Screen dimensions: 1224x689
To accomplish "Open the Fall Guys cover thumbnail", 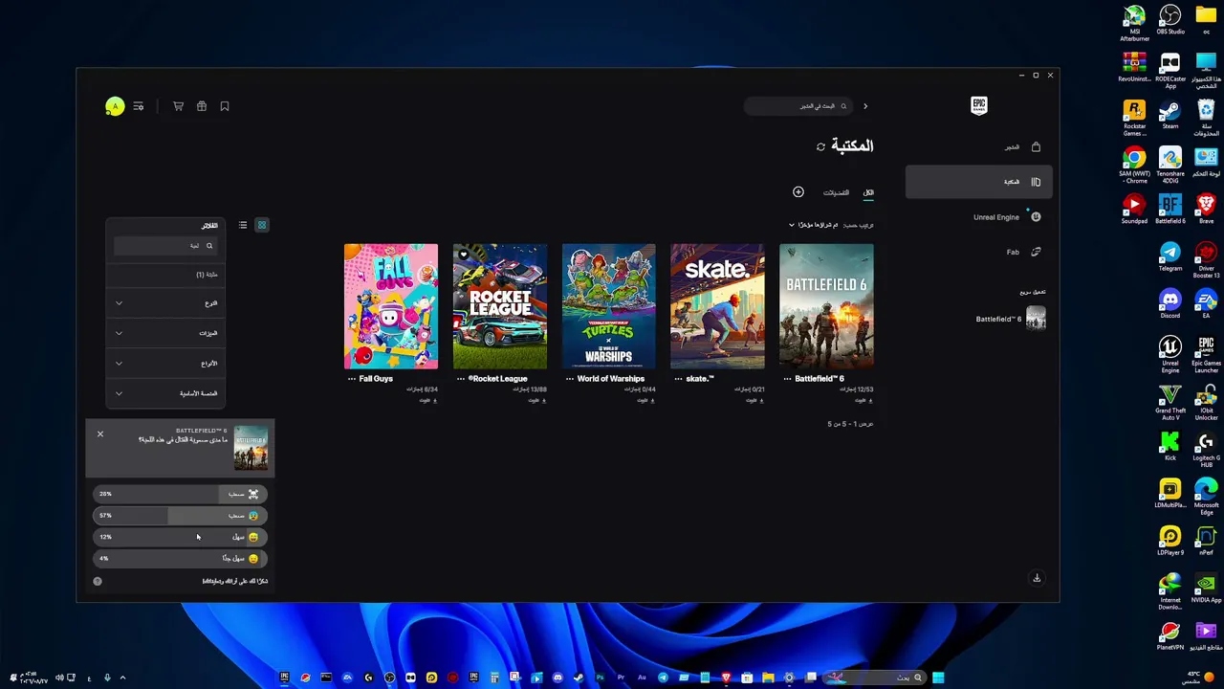I will click(x=391, y=306).
